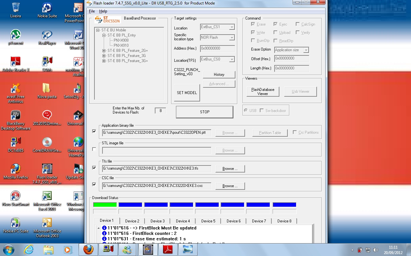Launch Nero StartSmart desktop icon

(15, 198)
